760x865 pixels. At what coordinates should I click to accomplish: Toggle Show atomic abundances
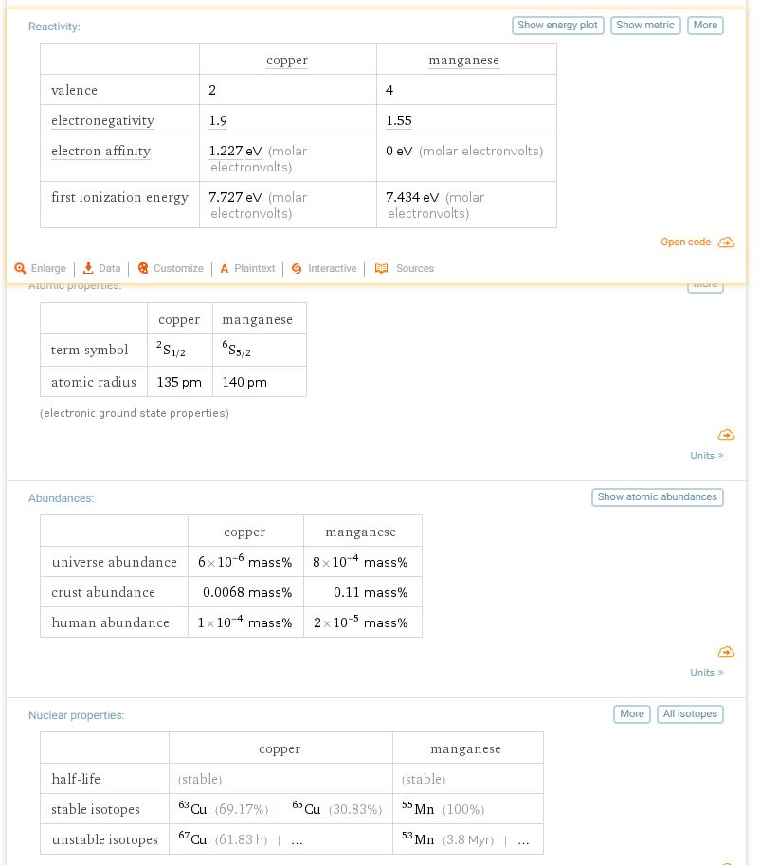tap(657, 497)
